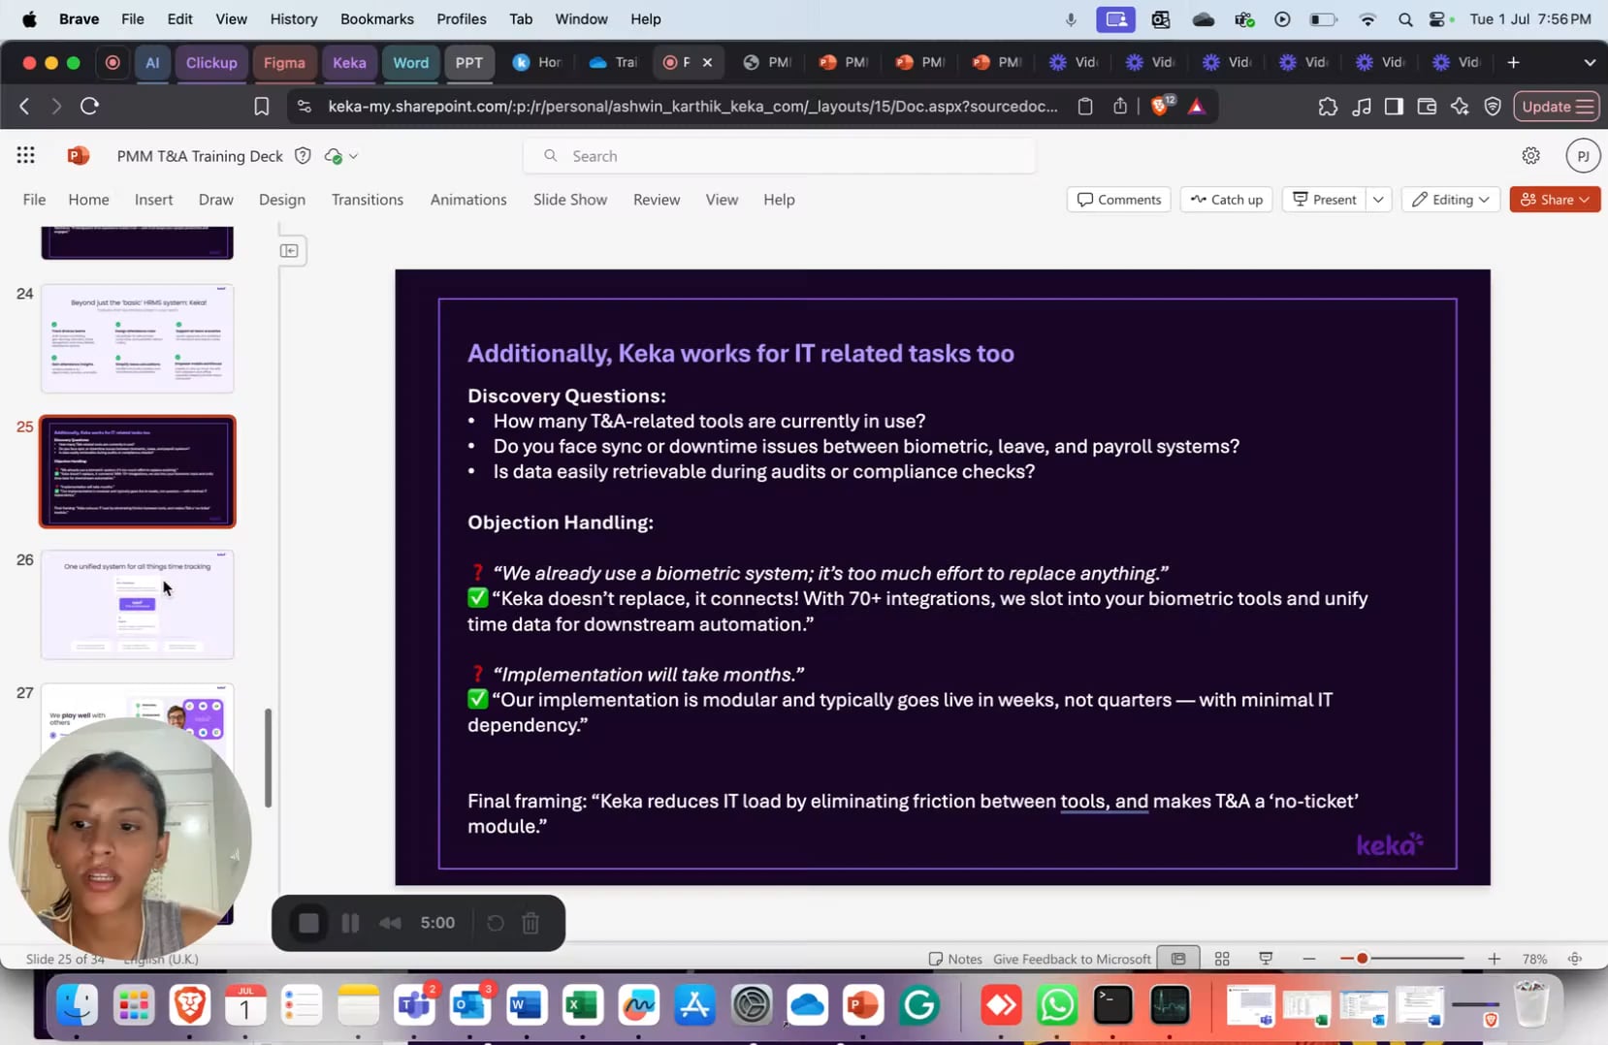Stop the screen recording

pyautogui.click(x=308, y=923)
